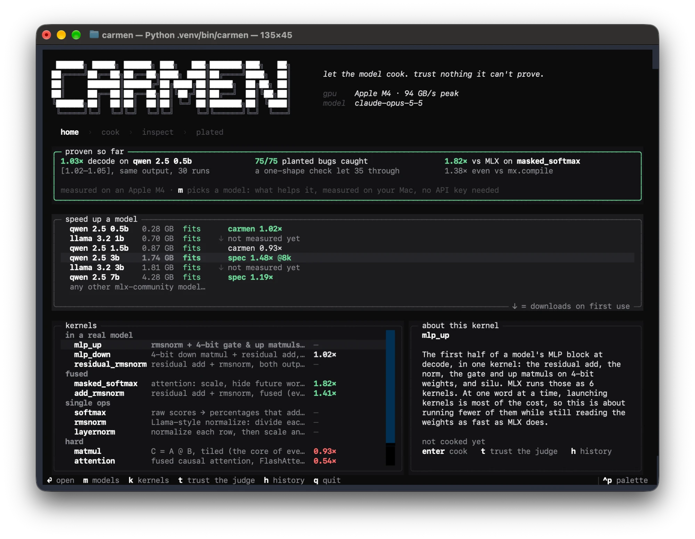Viewport: 695px width, 539px height.
Task: Click 'trust the judge' in footer bar
Action: pos(216,480)
